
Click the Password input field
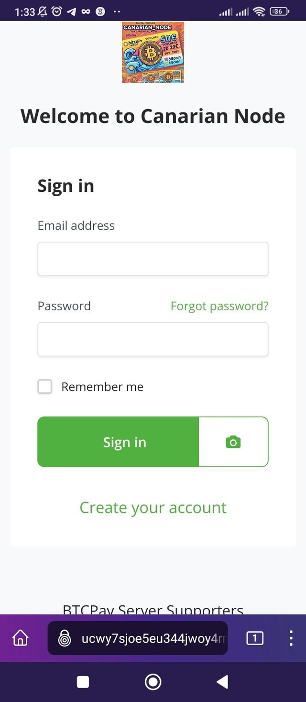click(x=153, y=339)
